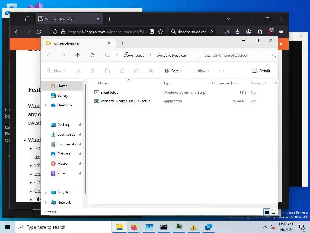Open Firefox downloads arrow icon
310x233 pixels.
237,32
